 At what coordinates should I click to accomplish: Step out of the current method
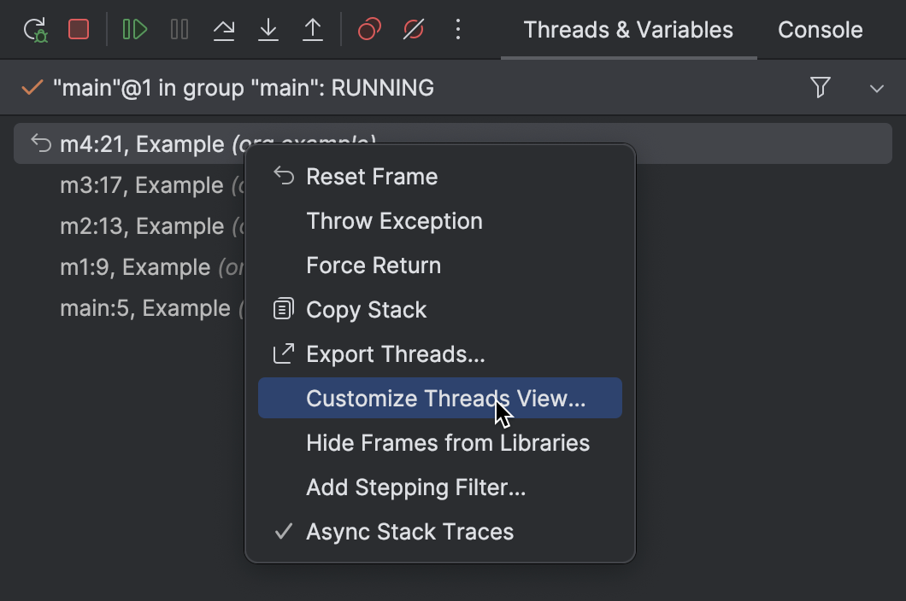click(313, 29)
